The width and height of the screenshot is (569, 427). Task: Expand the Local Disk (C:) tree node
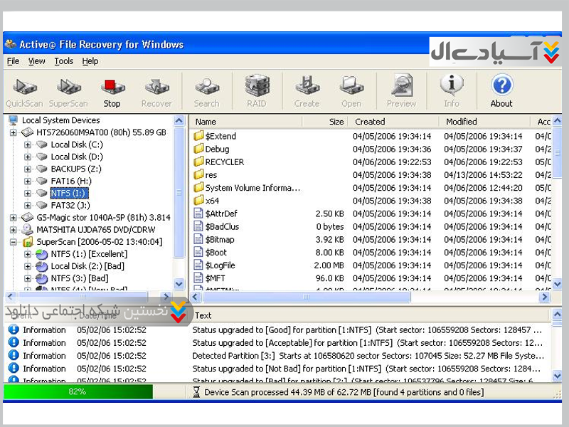28,144
